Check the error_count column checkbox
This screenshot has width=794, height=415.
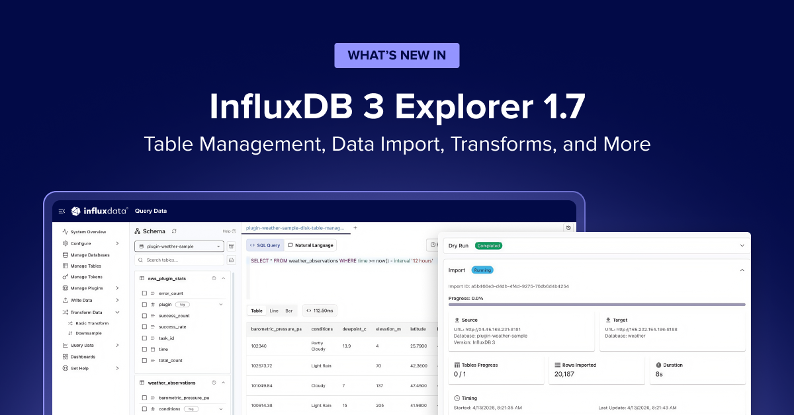point(144,293)
